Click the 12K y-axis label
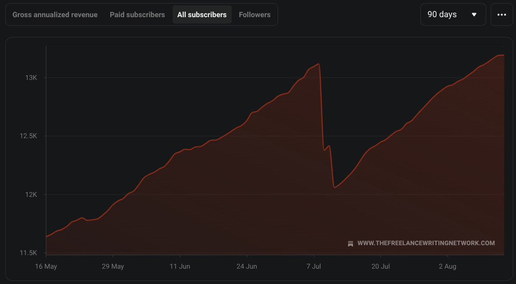Screen dimensions: 516x284 [31, 195]
